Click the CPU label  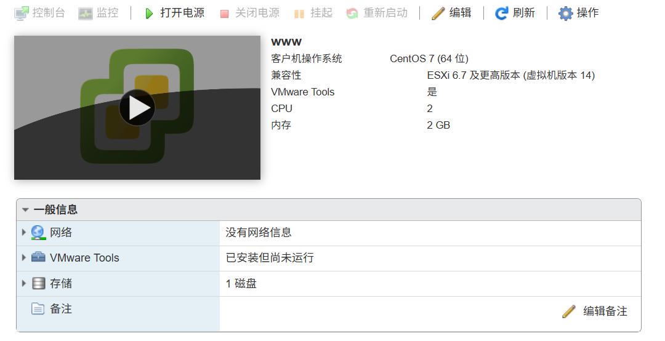pyautogui.click(x=281, y=108)
